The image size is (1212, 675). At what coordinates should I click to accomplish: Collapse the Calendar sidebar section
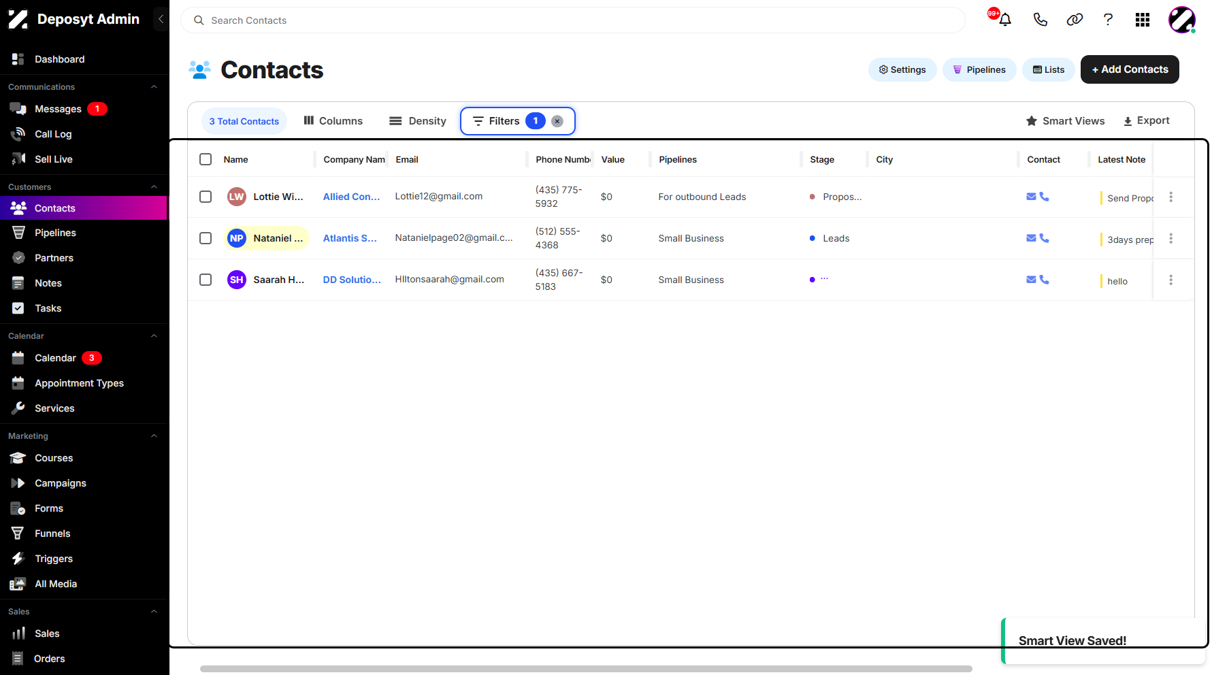coord(154,336)
